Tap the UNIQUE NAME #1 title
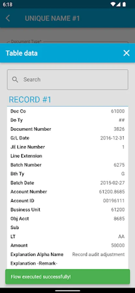This screenshot has height=293, width=135. [52, 18]
